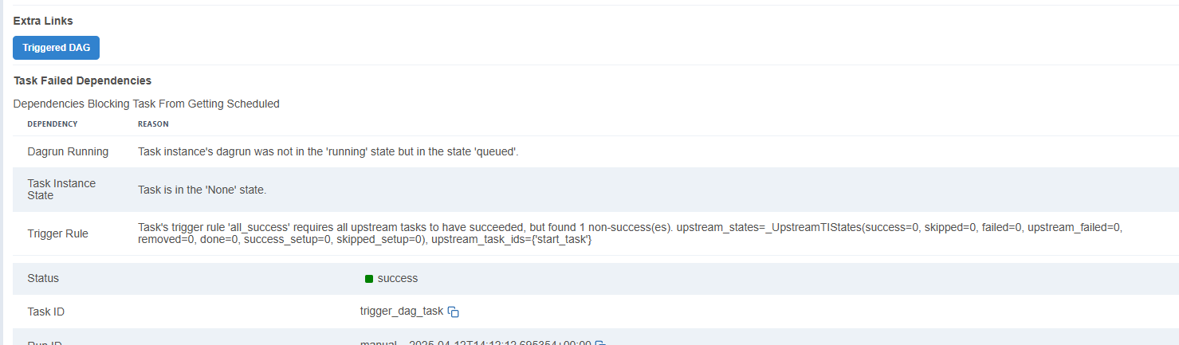Open the Triggered DAG extra link
This screenshot has height=345, width=1179.
point(56,48)
